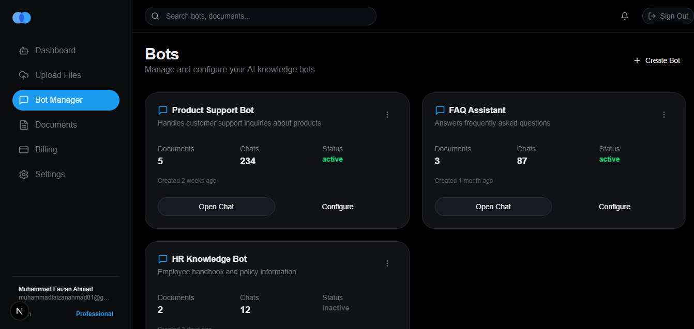694x329 pixels.
Task: Configure the FAQ Assistant bot
Action: [614, 207]
